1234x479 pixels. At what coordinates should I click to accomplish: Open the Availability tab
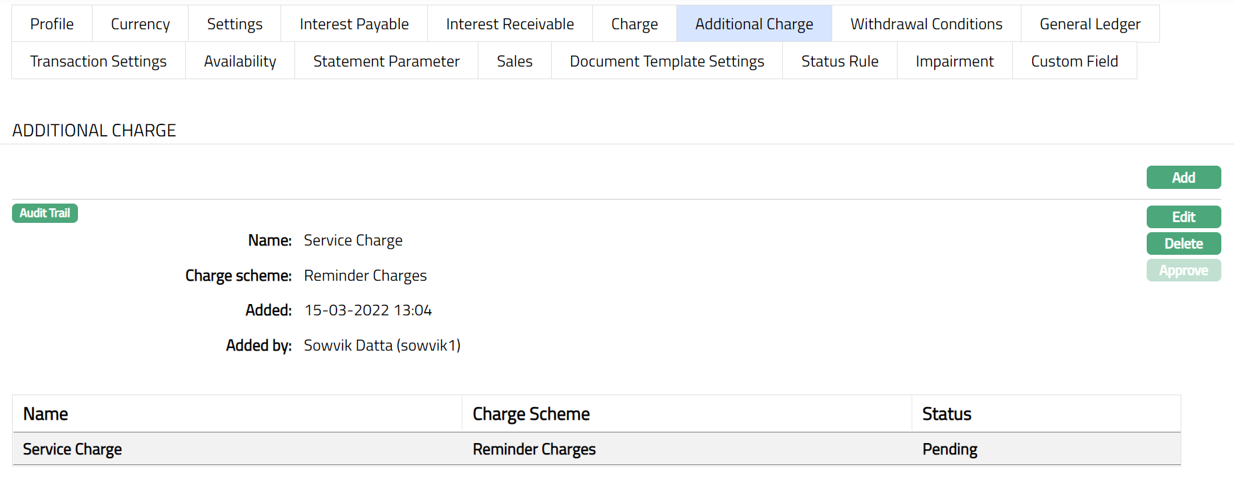click(x=240, y=61)
